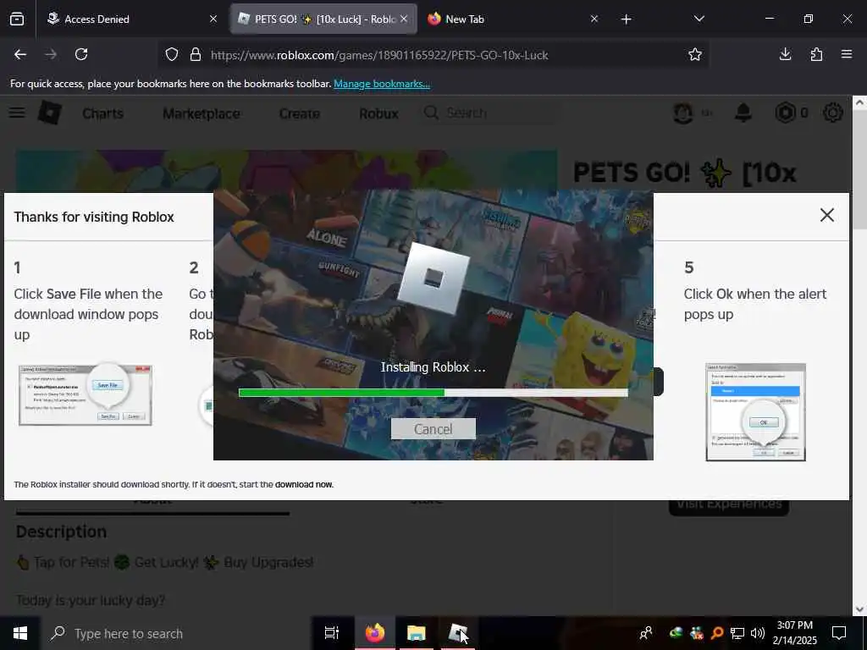Open the Firefox application menu

[x=847, y=54]
